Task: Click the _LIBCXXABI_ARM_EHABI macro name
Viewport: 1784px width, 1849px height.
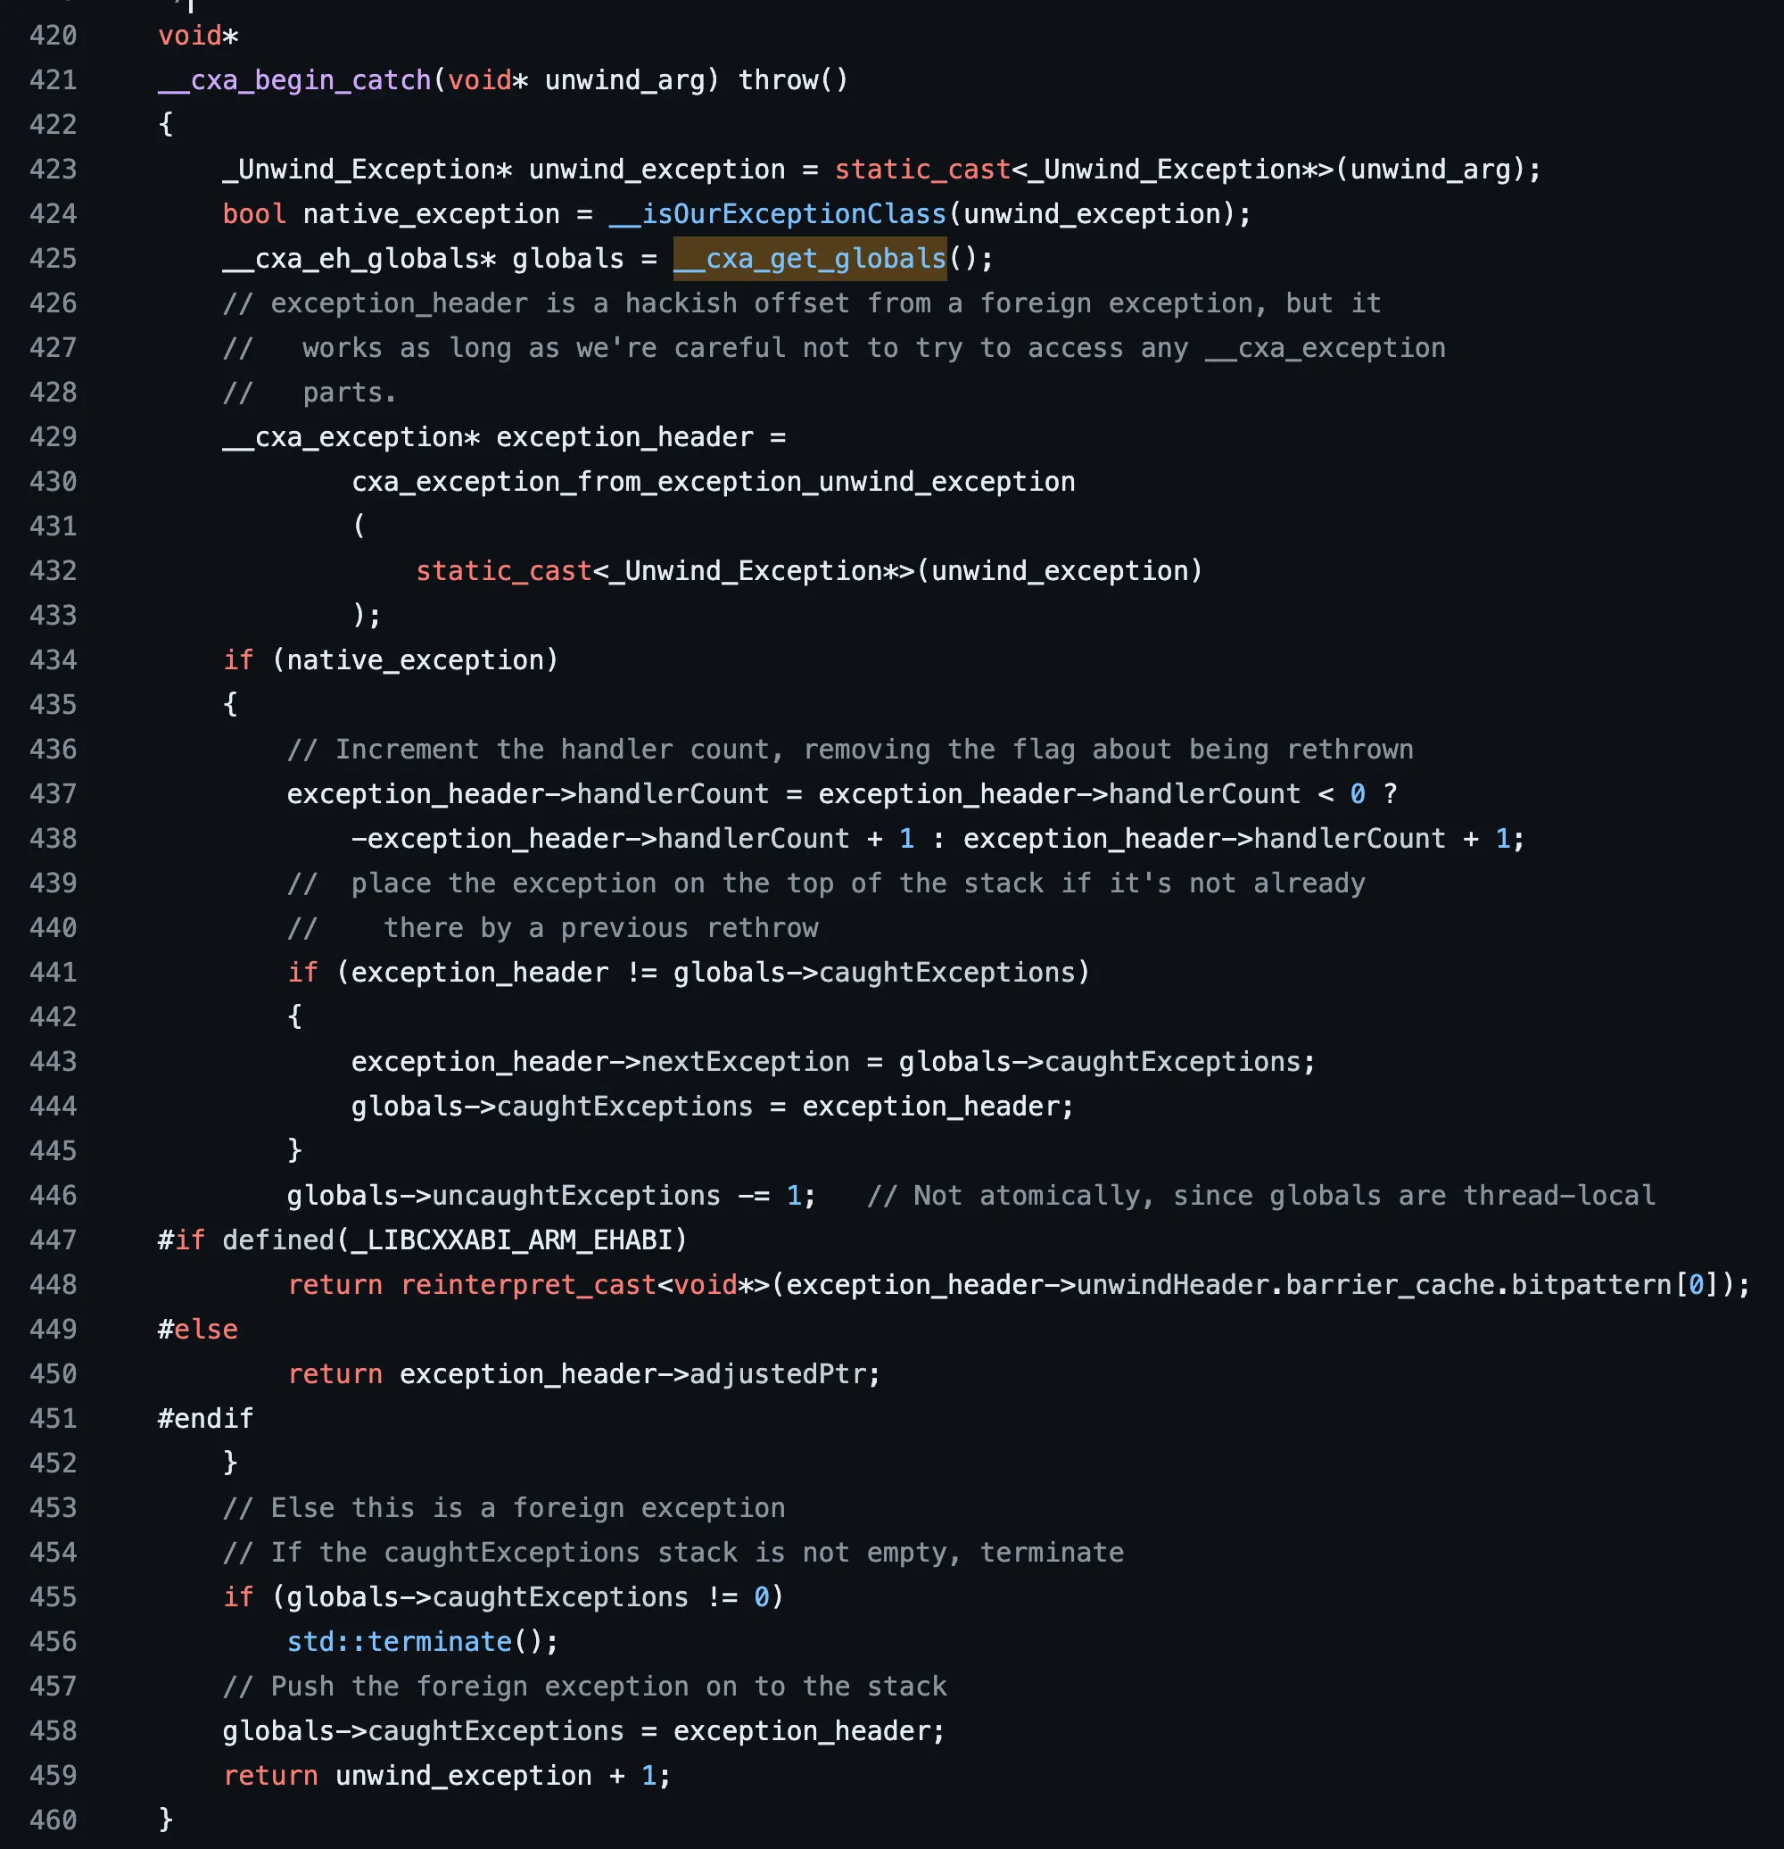Action: point(512,1240)
